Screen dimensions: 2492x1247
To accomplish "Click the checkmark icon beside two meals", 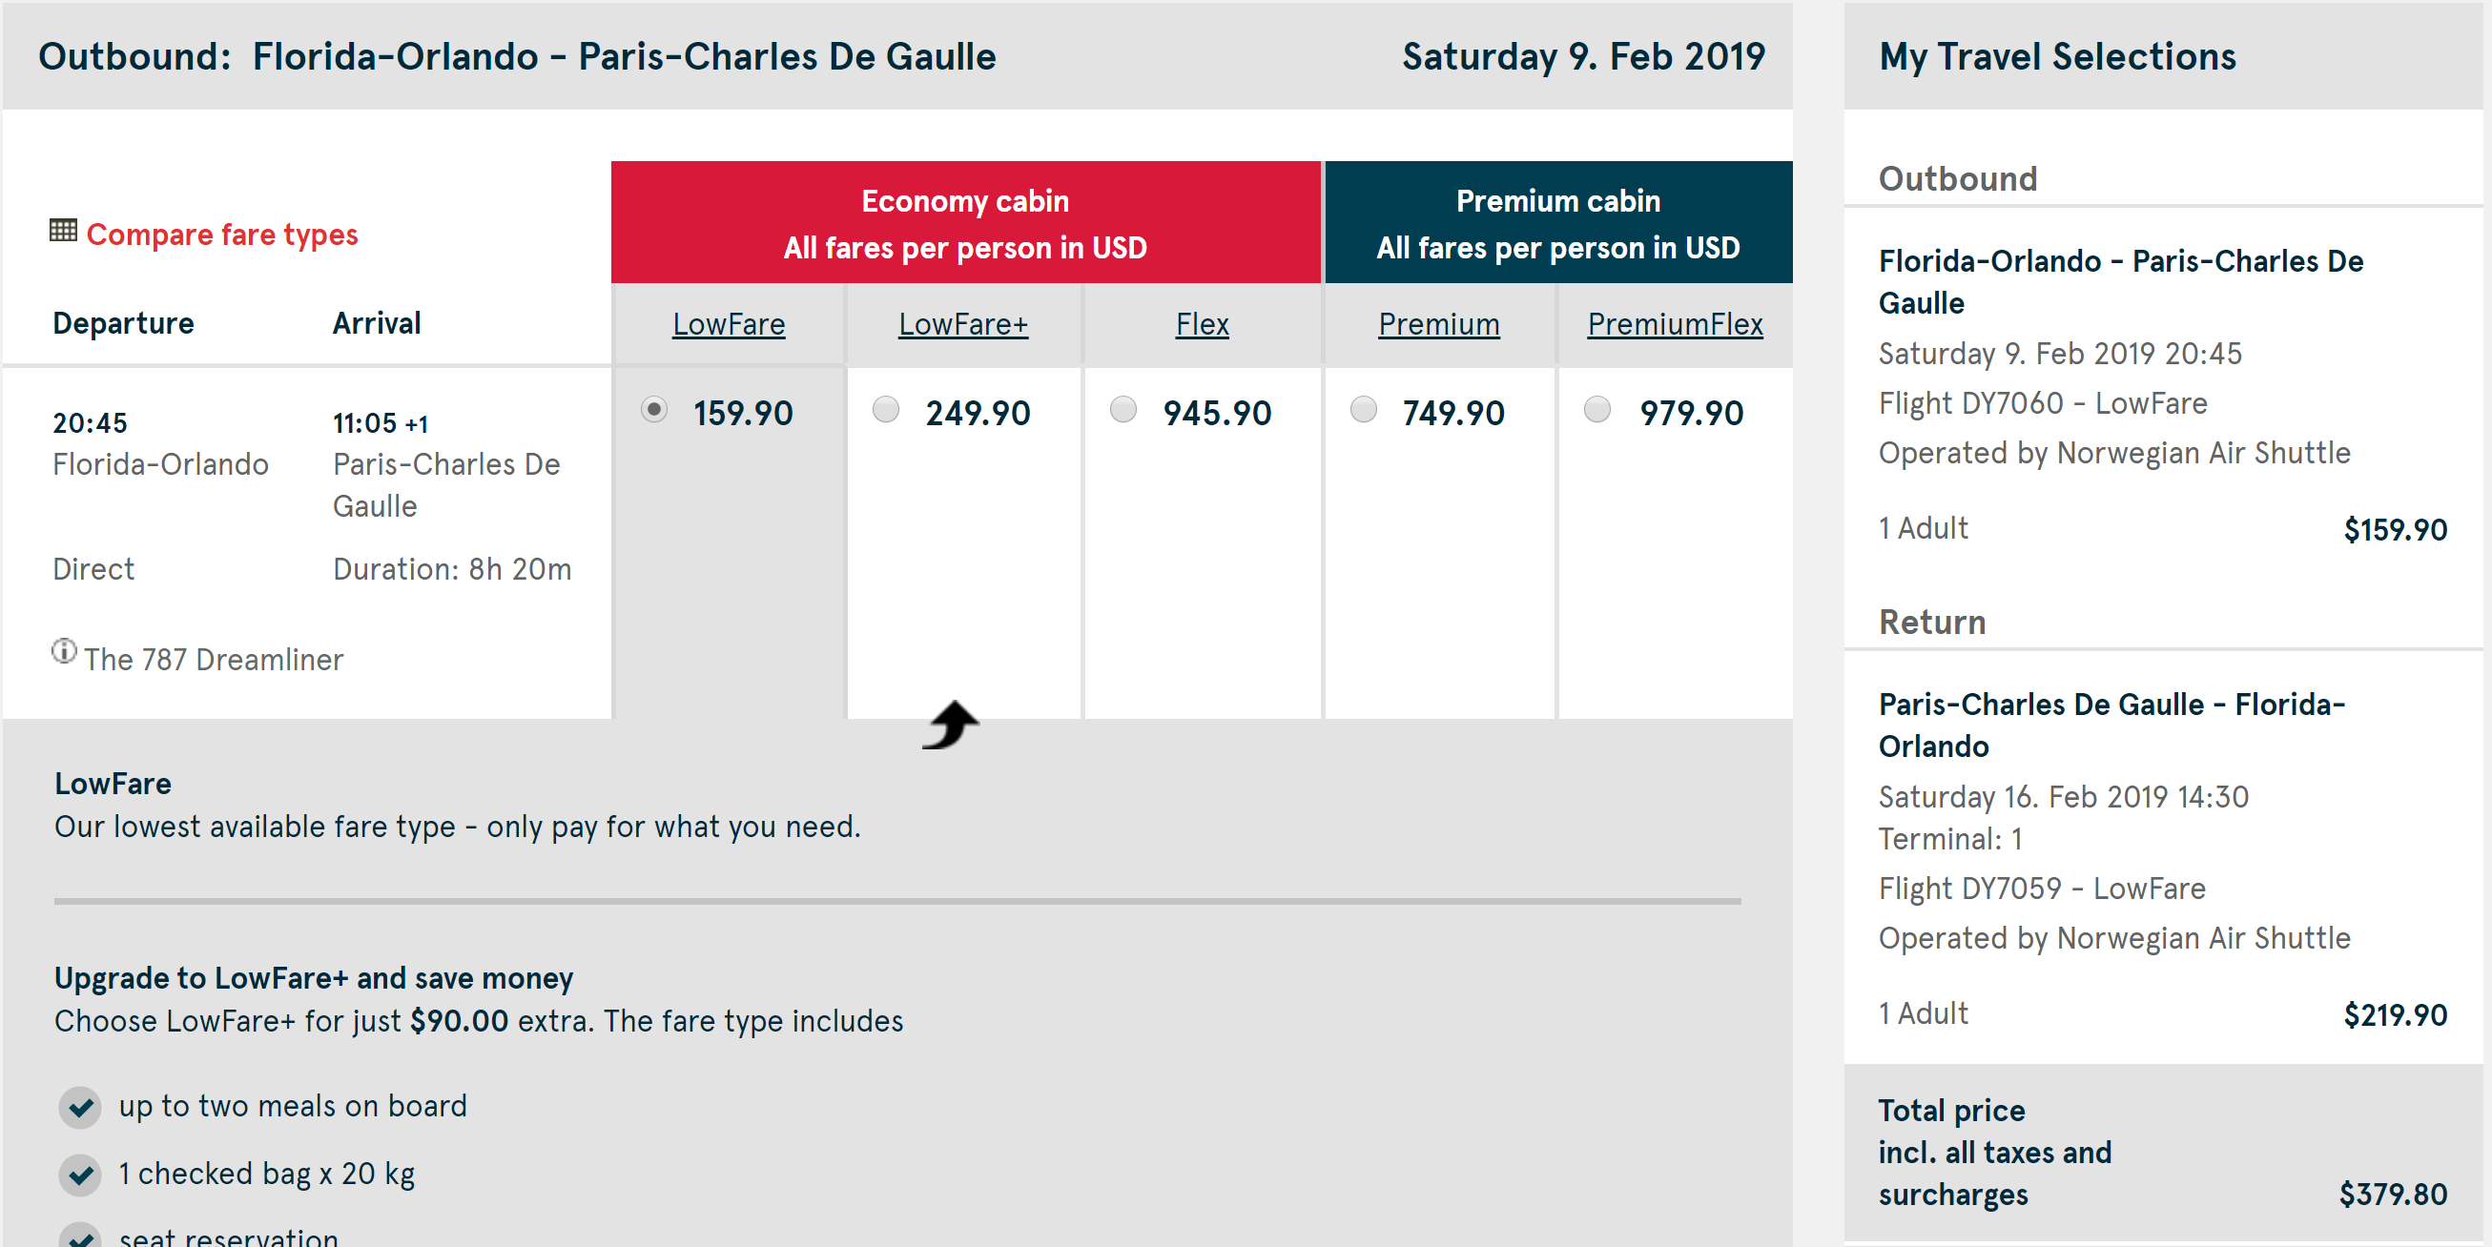I will tap(80, 1107).
